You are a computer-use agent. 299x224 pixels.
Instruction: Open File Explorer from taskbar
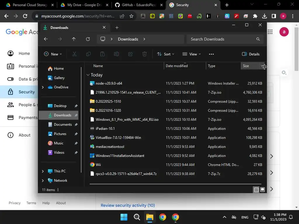pos(150,217)
